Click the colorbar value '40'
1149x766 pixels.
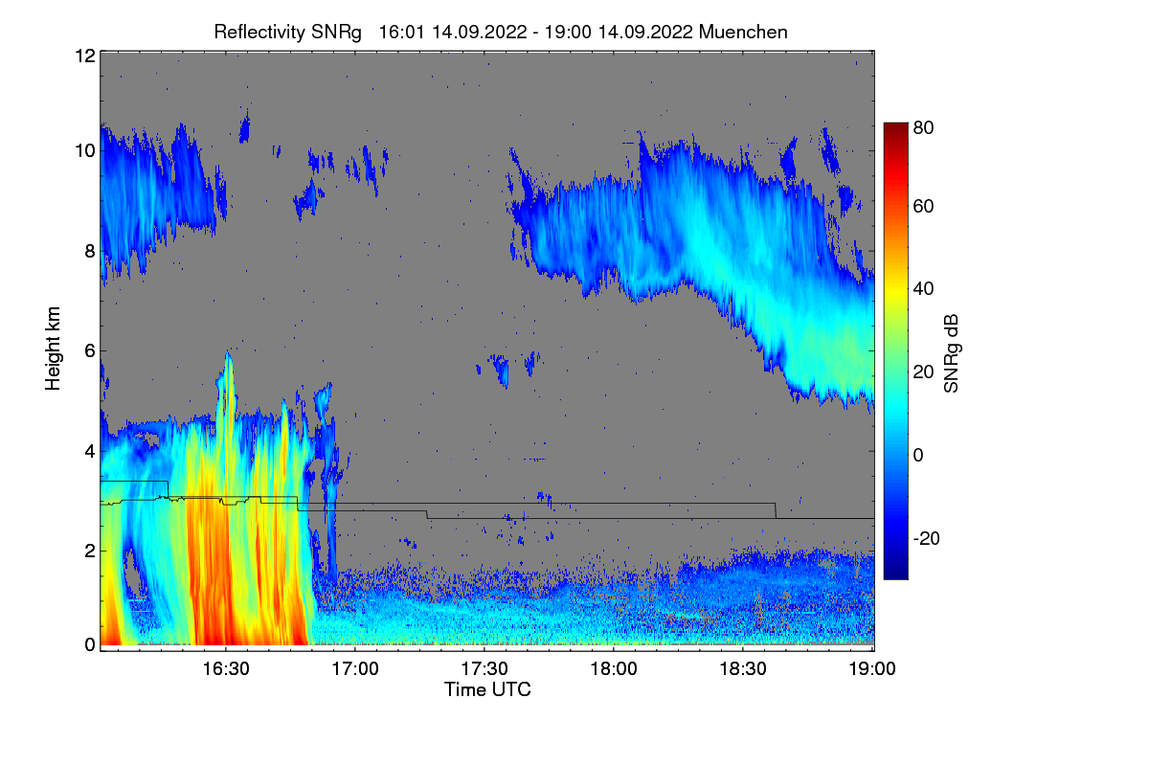point(923,288)
